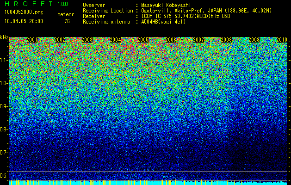291x185 pixels.
Task: Click the 2006 time marker label
Action: coord(171,40)
